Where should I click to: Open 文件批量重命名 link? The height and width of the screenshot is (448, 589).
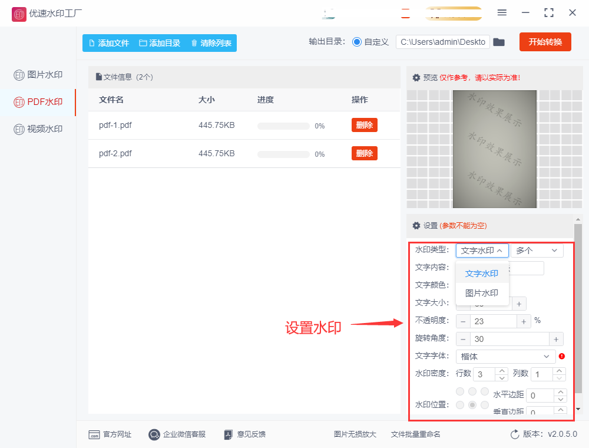[415, 434]
